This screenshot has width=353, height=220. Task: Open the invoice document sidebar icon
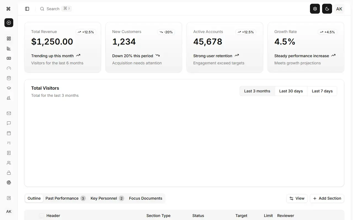[9, 153]
